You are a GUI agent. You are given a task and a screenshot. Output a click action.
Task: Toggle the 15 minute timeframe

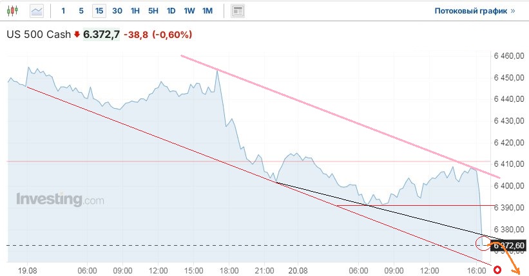point(99,11)
